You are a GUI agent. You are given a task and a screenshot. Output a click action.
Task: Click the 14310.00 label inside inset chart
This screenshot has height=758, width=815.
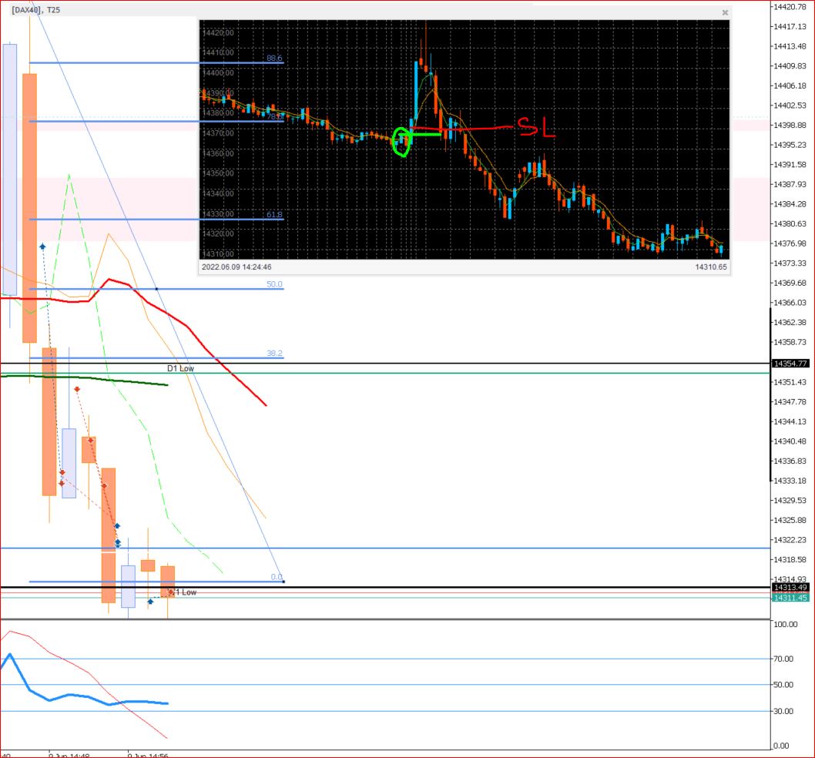[218, 253]
